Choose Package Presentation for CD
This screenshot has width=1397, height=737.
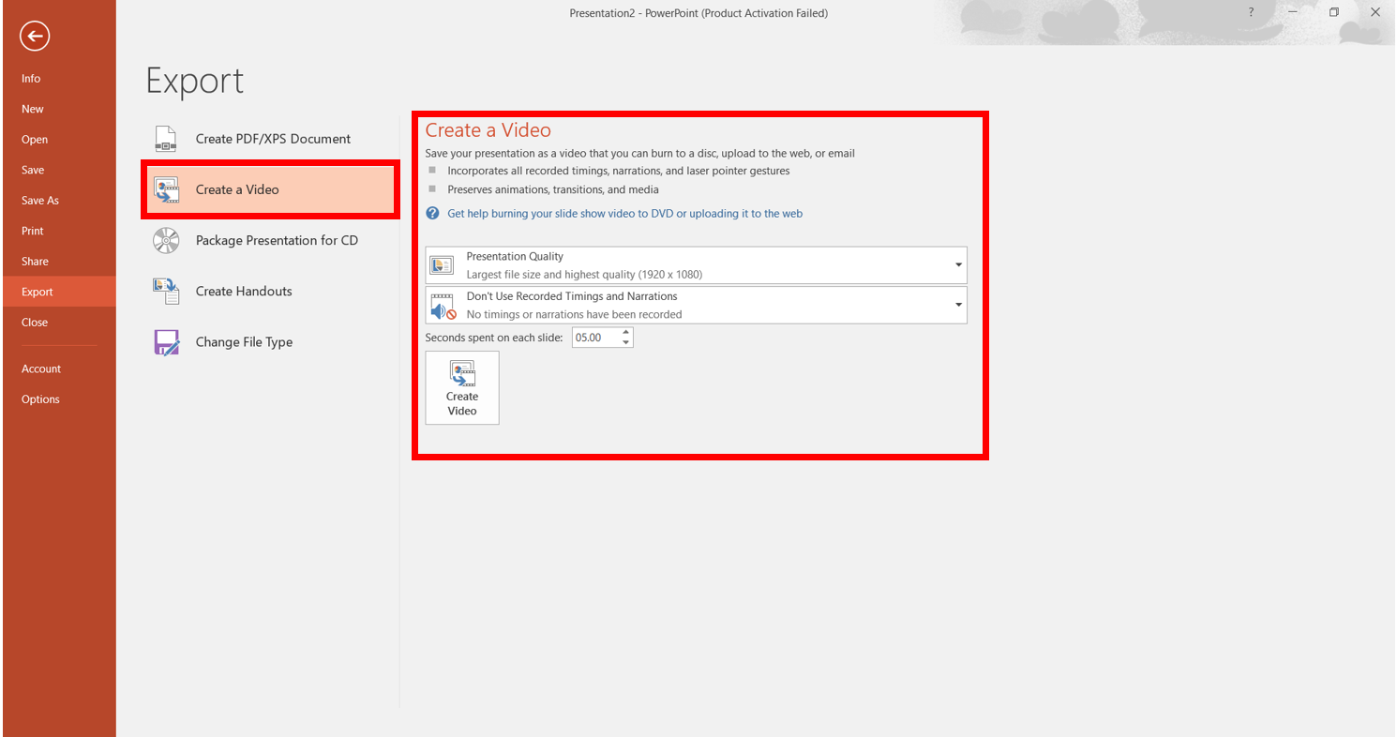click(x=270, y=241)
